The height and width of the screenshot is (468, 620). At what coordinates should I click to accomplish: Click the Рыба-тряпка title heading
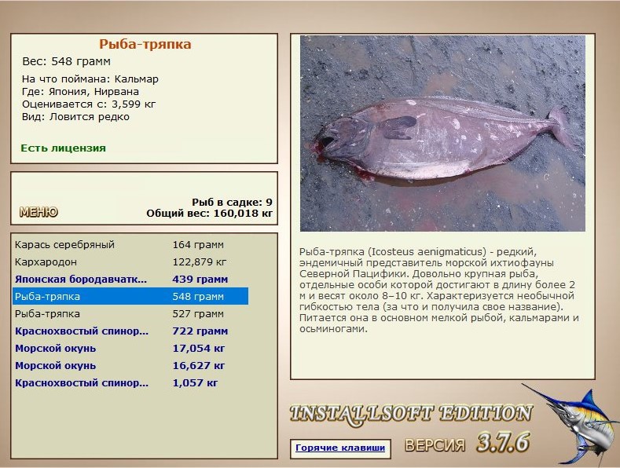[x=145, y=44]
